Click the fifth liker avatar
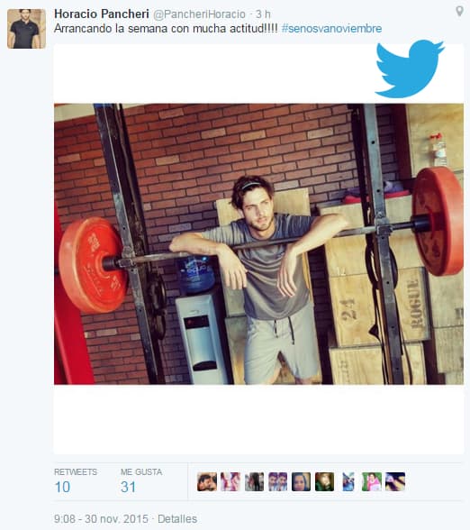Screen dimensions: 470x530 point(301,481)
